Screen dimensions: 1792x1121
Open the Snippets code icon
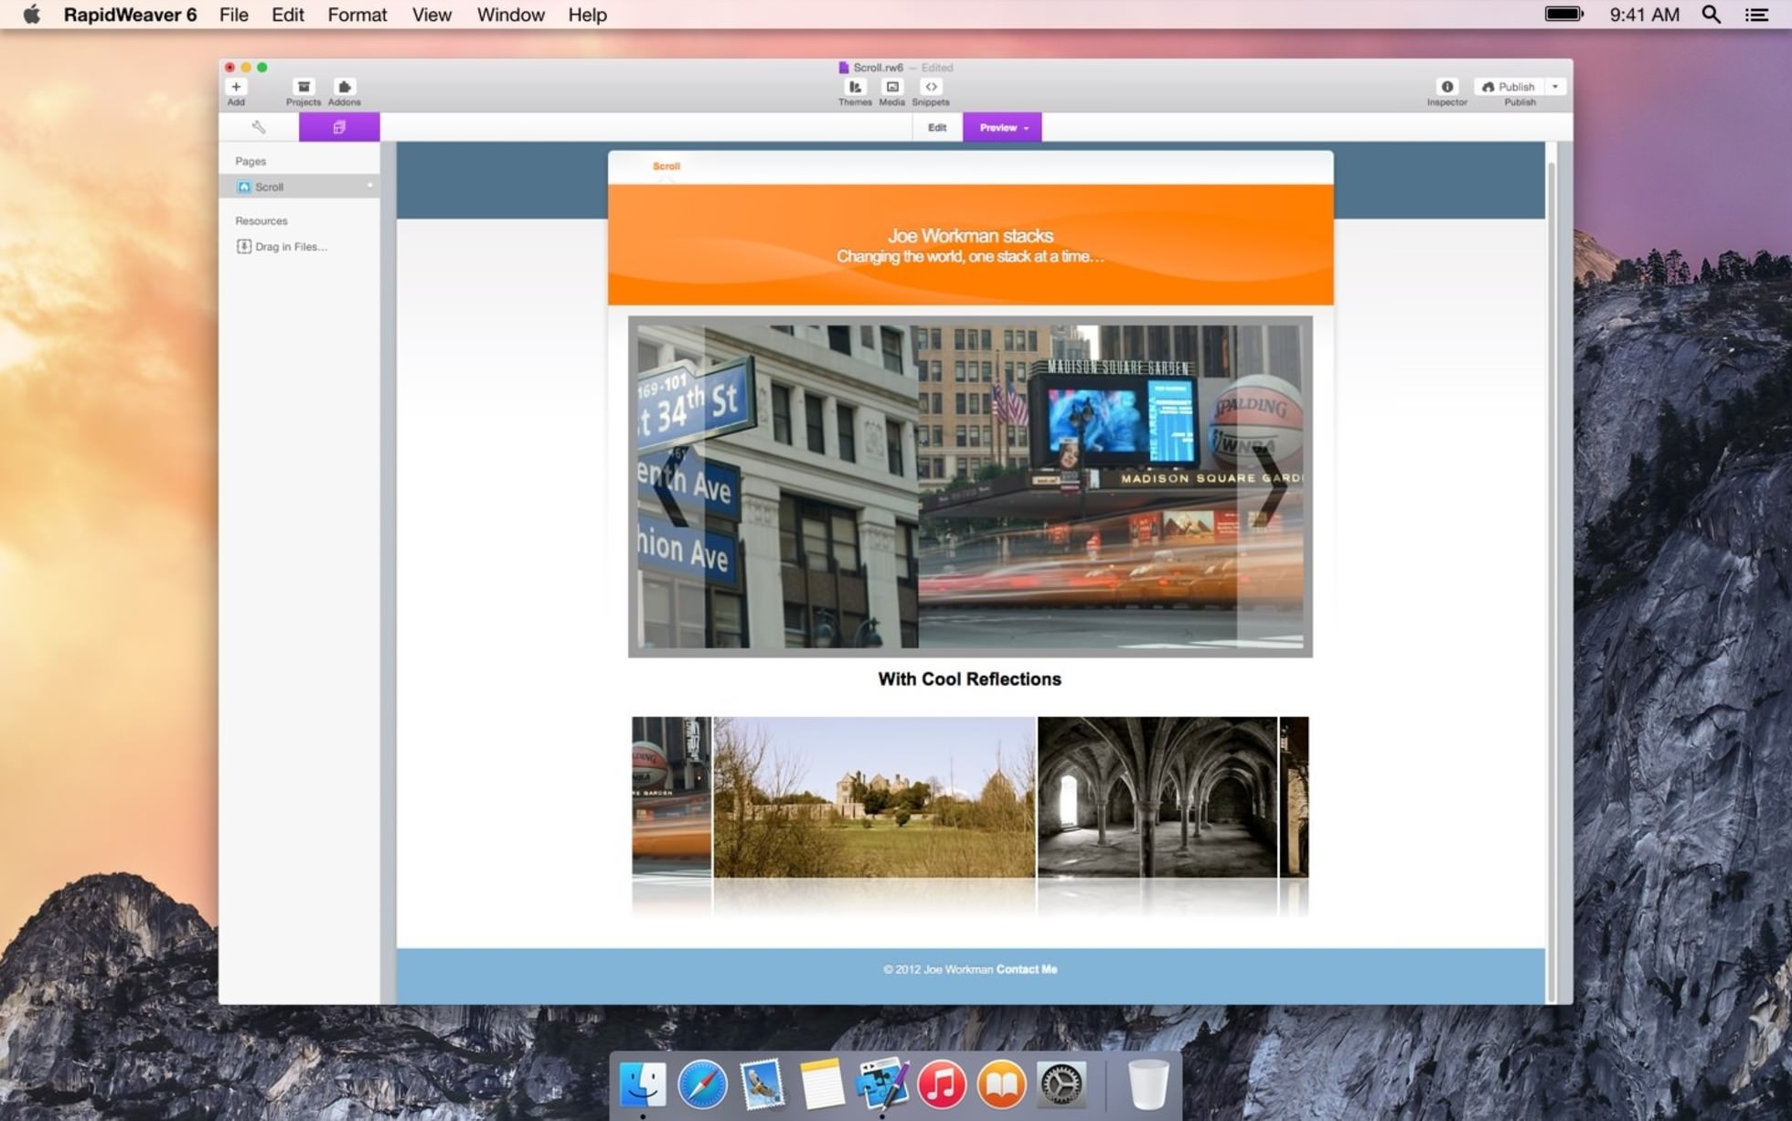(931, 87)
